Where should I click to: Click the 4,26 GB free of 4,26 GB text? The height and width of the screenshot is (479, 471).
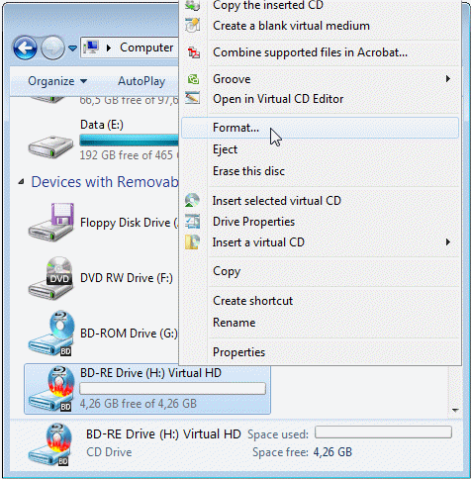pyautogui.click(x=139, y=404)
